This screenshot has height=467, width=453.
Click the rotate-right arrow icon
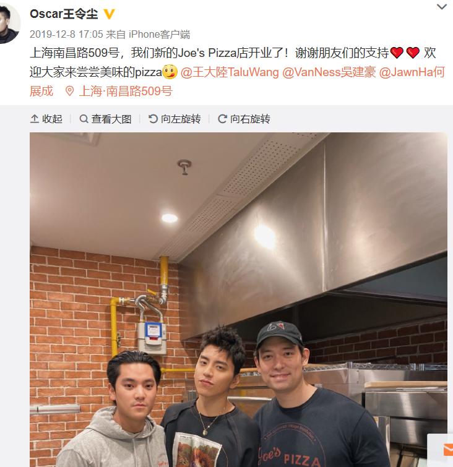pyautogui.click(x=222, y=119)
